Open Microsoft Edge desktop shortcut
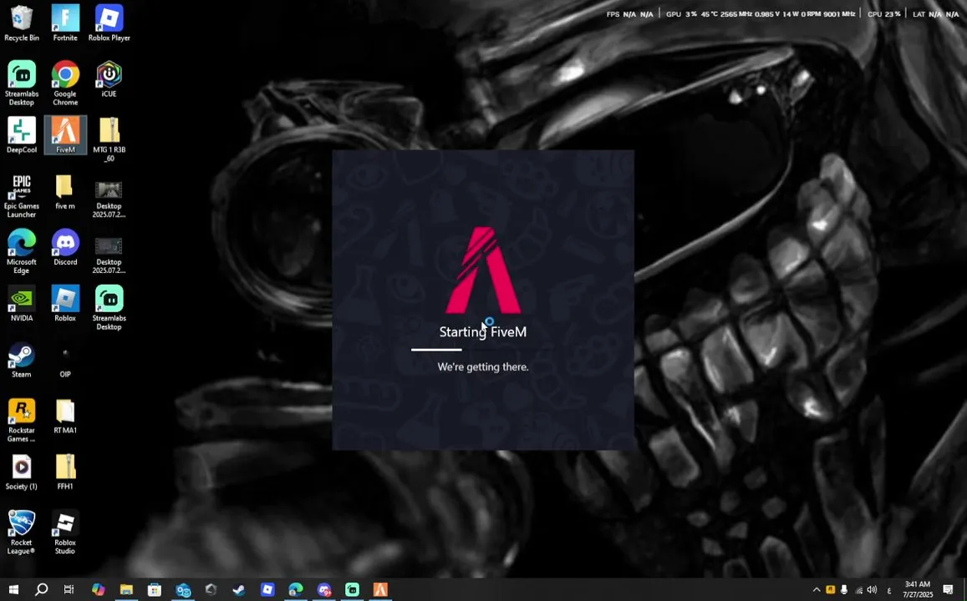 [x=22, y=251]
